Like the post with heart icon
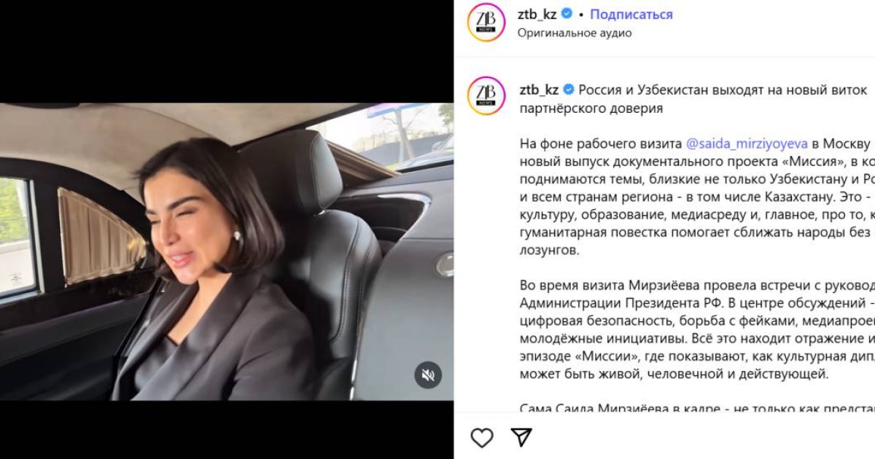 (x=481, y=437)
